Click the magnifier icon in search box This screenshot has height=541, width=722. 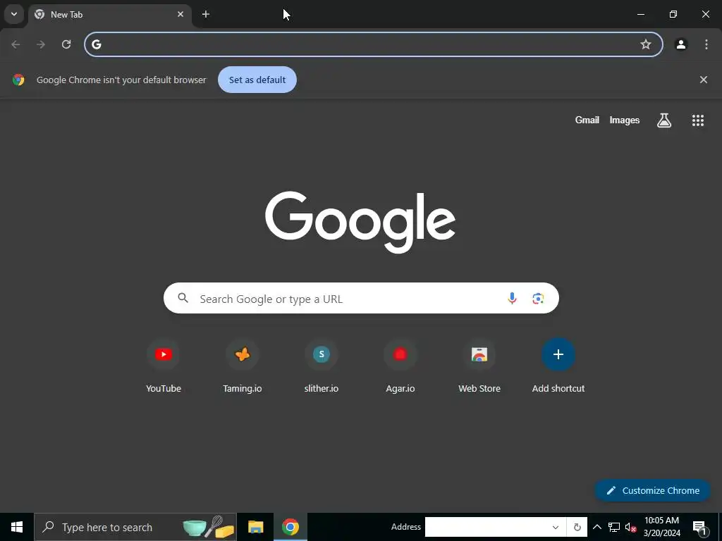coord(183,298)
